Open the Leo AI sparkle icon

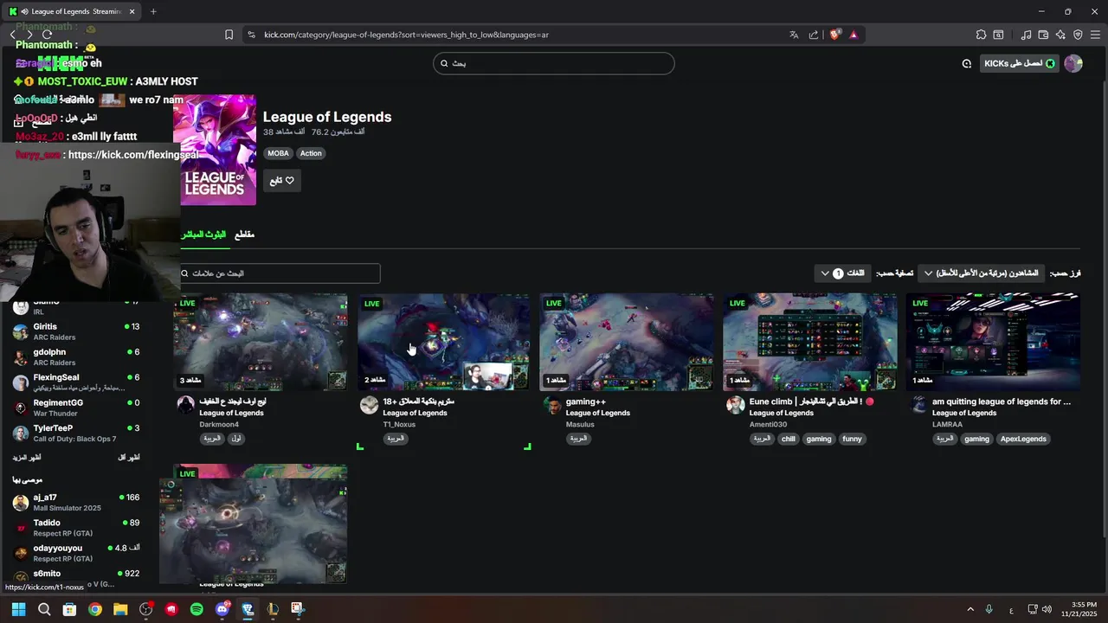tap(1060, 35)
